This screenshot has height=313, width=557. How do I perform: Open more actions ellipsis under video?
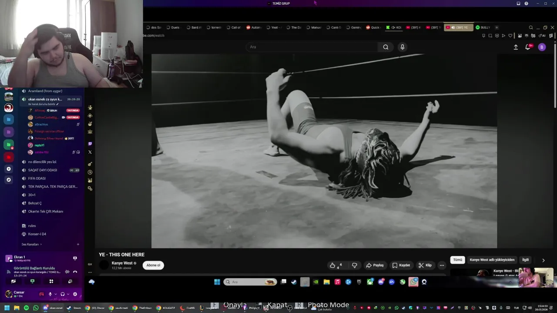(442, 265)
